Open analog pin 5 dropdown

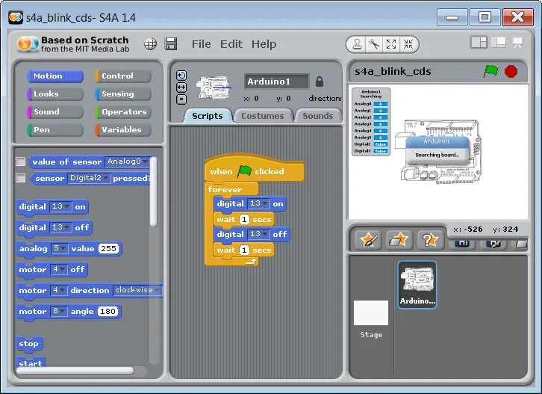60,249
